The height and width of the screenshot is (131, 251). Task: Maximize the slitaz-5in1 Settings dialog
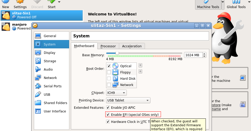point(202,26)
